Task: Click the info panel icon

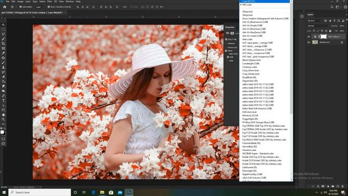Action: tap(302, 16)
